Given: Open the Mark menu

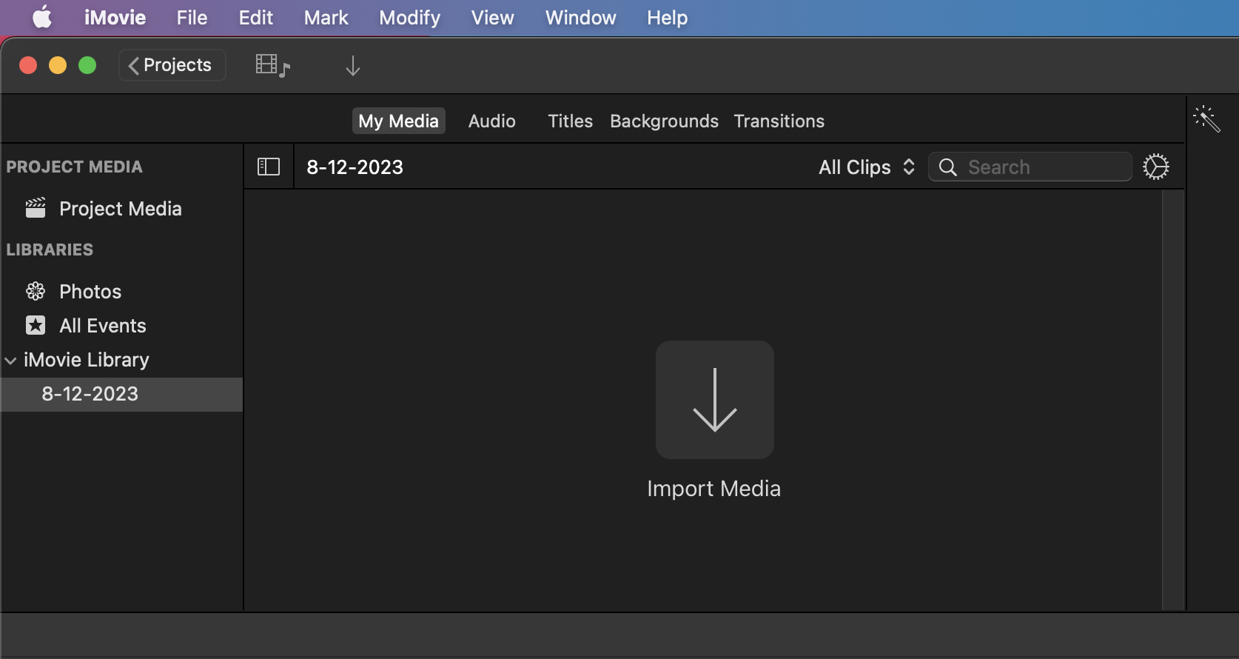Looking at the screenshot, I should [x=326, y=17].
